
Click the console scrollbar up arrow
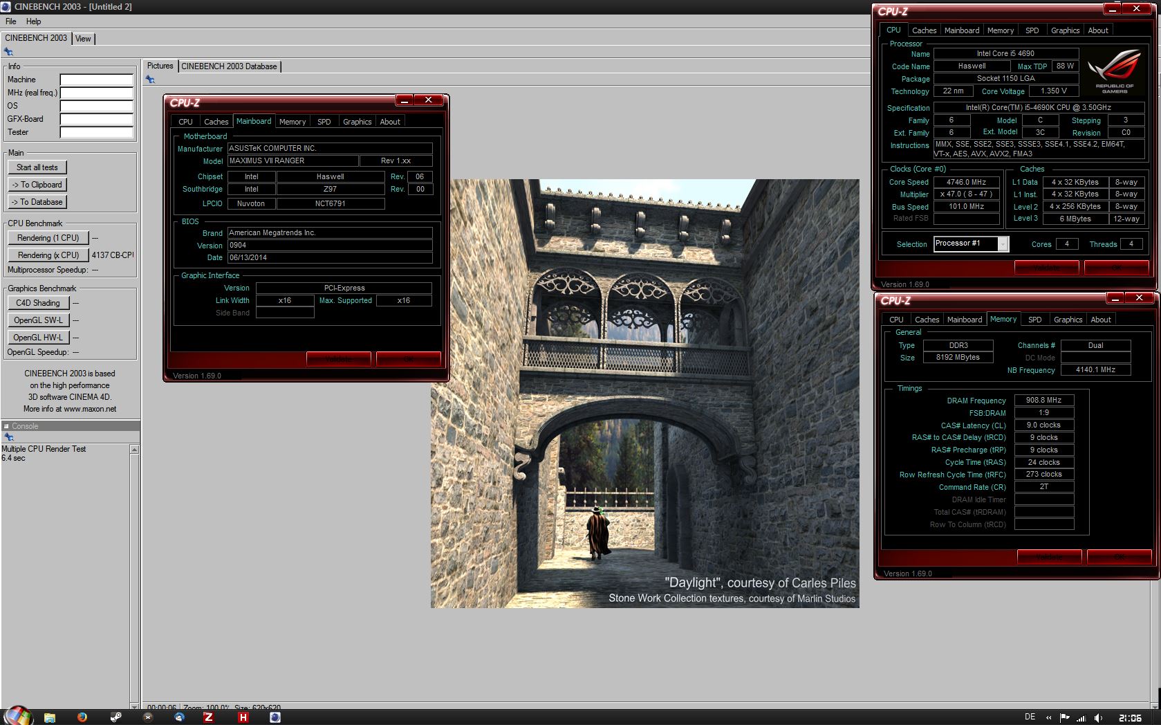point(134,450)
